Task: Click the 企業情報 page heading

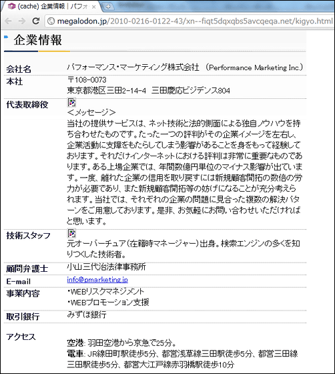Action: click(x=37, y=40)
